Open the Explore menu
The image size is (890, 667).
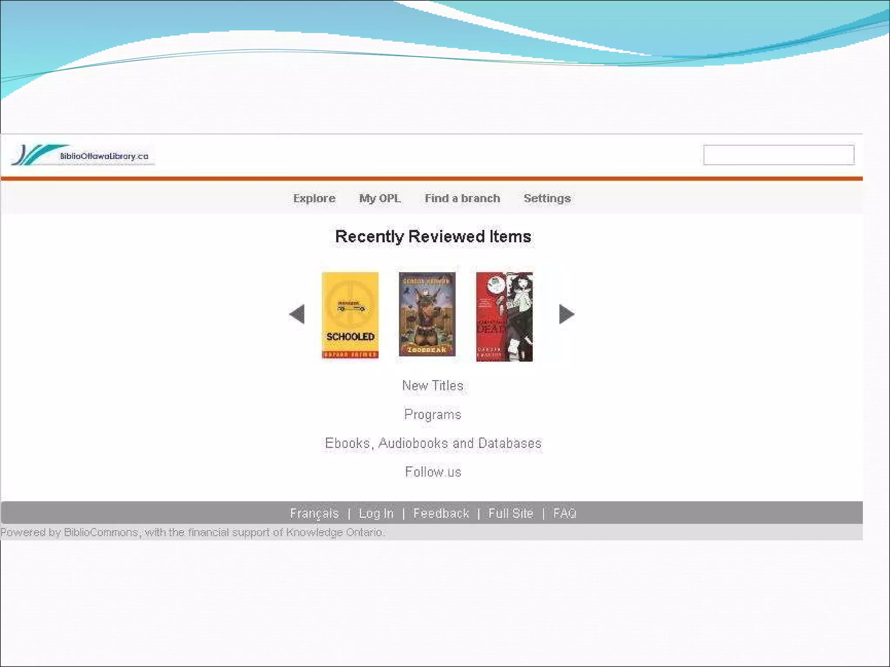314,198
